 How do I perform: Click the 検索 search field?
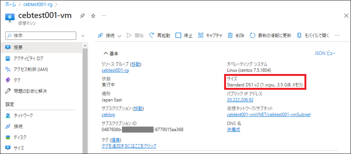click(x=41, y=35)
